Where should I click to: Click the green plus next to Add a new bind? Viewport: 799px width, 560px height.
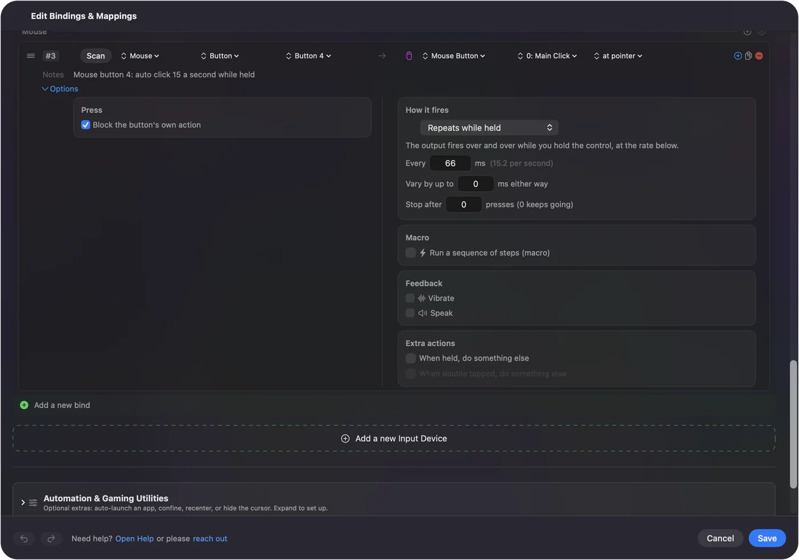[x=24, y=405]
